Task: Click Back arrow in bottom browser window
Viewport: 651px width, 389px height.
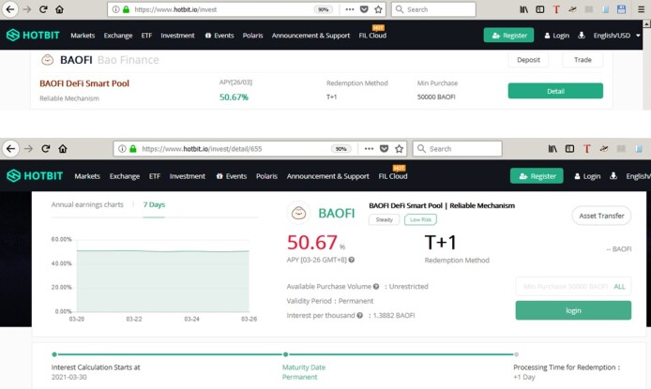Action: click(11, 148)
